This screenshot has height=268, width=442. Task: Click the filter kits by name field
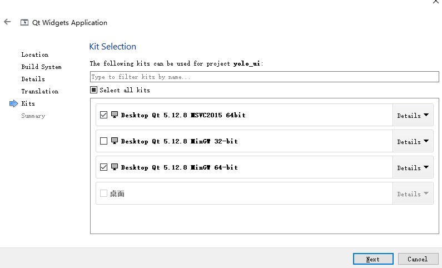click(x=264, y=77)
